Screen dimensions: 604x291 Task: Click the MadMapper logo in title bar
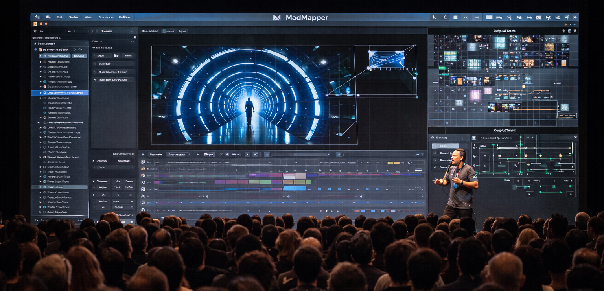[x=277, y=17]
